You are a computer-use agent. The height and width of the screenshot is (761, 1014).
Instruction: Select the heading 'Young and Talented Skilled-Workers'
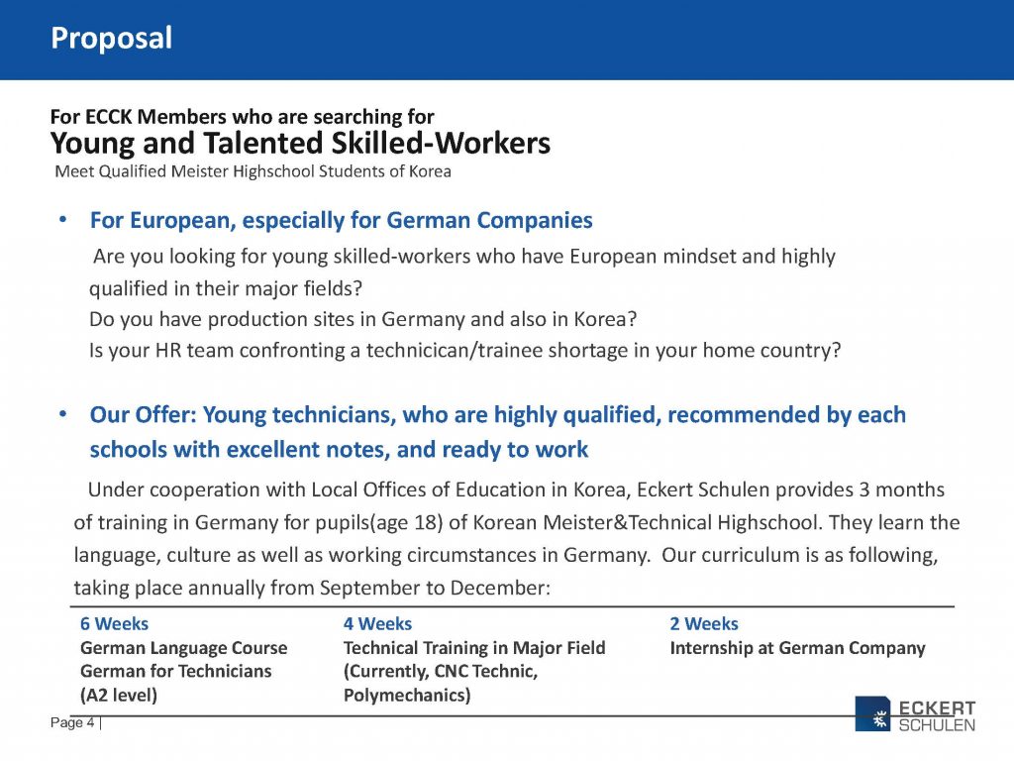(x=300, y=144)
